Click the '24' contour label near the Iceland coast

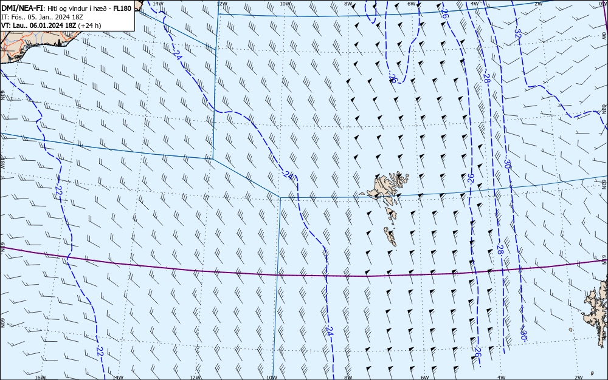(177, 55)
